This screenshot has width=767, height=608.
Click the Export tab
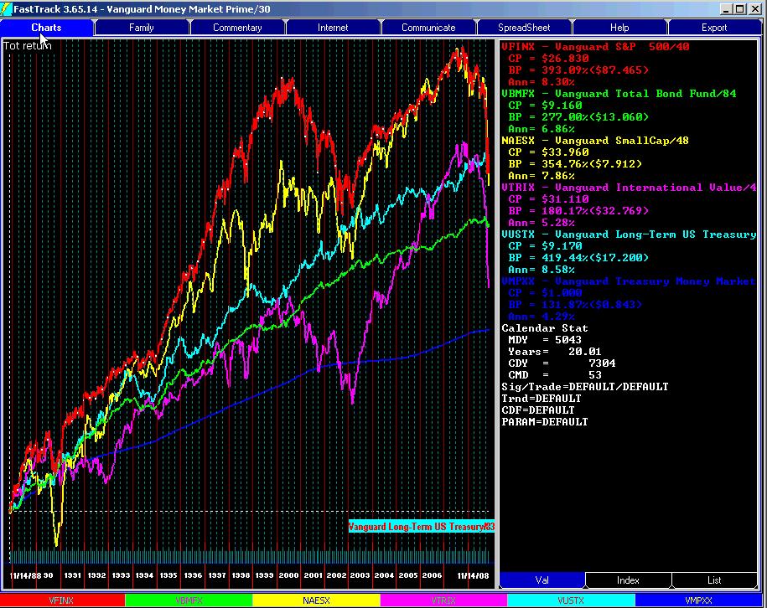click(714, 28)
